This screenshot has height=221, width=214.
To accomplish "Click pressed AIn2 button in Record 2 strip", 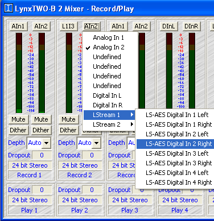I will click(x=91, y=26).
